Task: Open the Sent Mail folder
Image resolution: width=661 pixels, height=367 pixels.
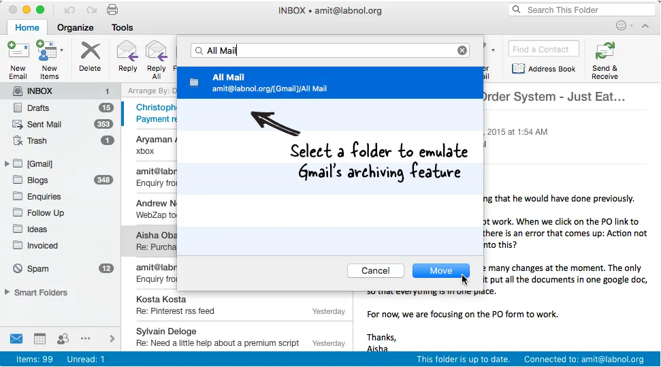Action: [61, 125]
